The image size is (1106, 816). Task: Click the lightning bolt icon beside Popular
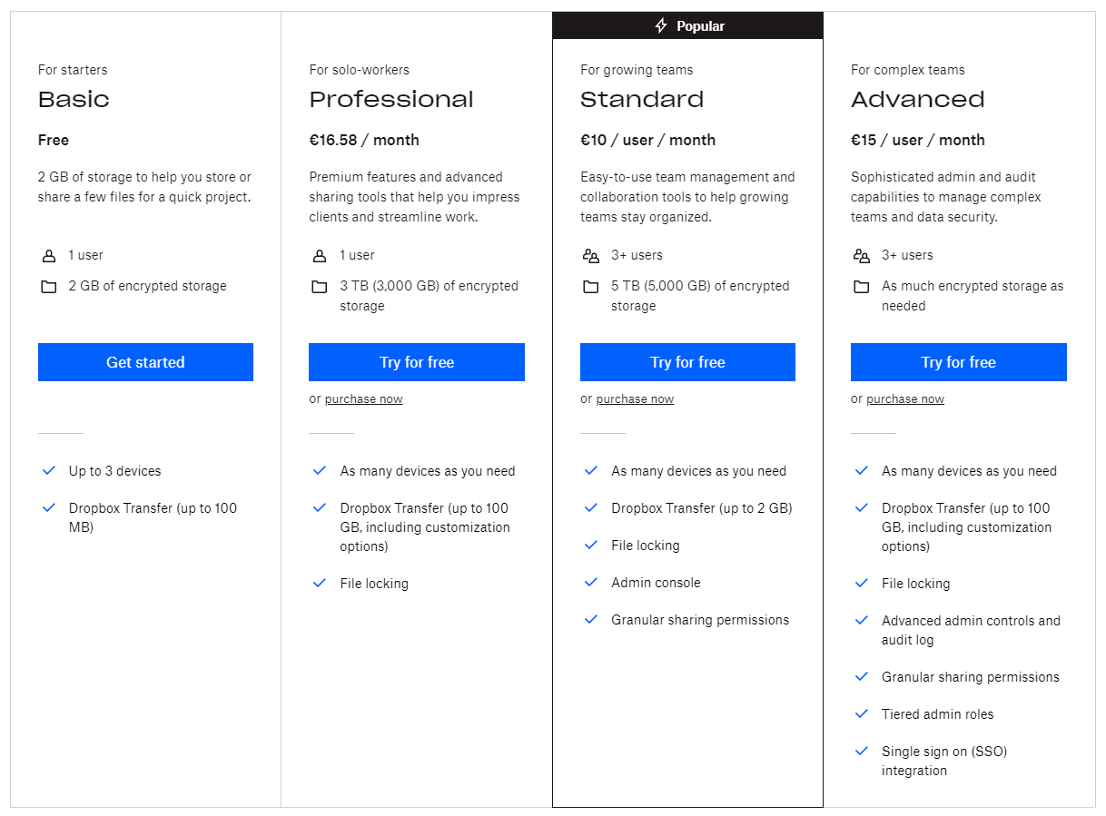pos(661,25)
